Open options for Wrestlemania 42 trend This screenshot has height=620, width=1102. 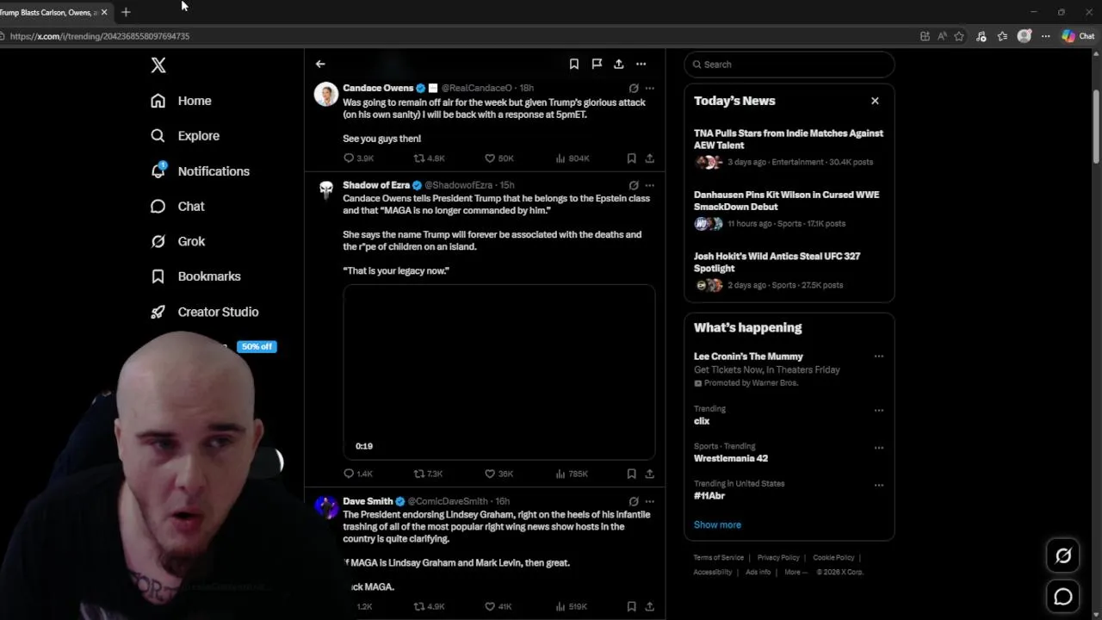tap(879, 448)
